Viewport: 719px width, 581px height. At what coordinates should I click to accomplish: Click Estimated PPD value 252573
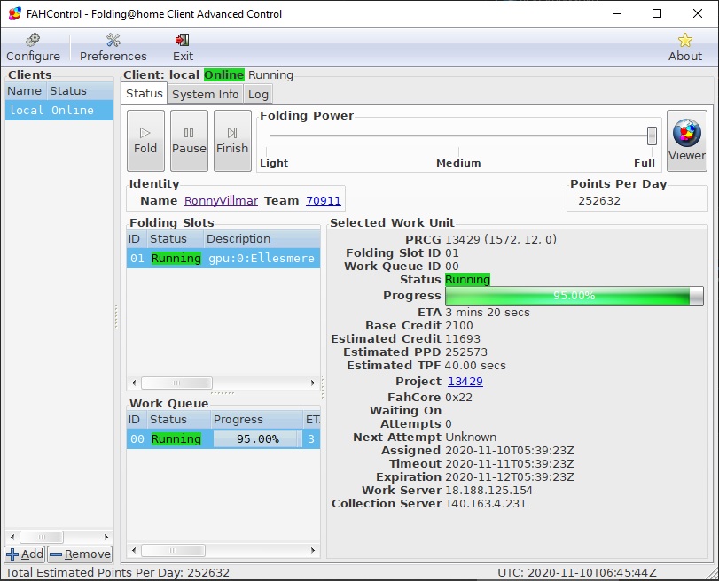(466, 352)
